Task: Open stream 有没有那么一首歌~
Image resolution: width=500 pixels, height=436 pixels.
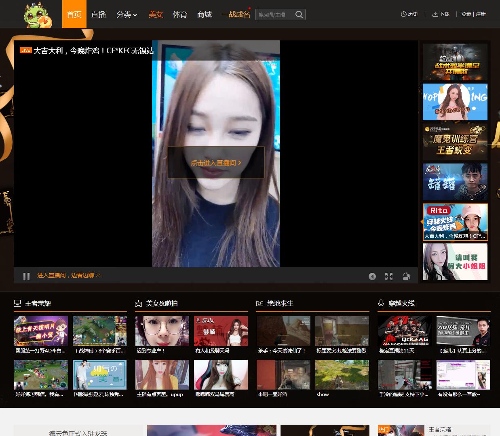Action: pos(463,379)
